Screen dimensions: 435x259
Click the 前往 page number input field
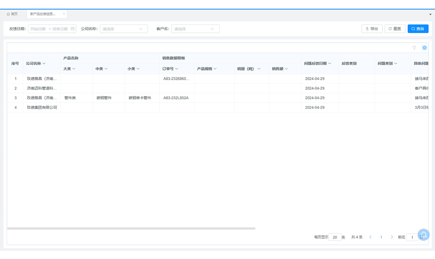412,237
